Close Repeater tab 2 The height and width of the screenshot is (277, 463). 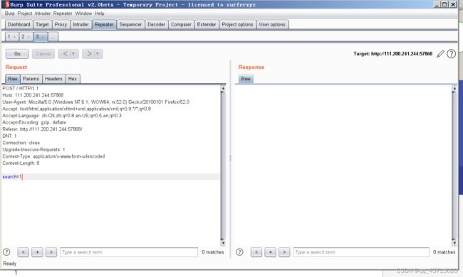(28, 37)
